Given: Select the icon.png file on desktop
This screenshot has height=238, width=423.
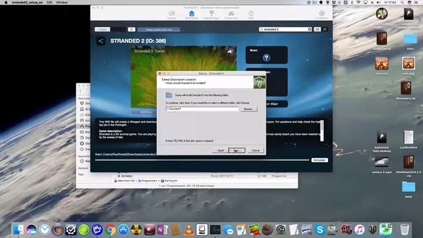Looking at the screenshot, I should pyautogui.click(x=408, y=66).
